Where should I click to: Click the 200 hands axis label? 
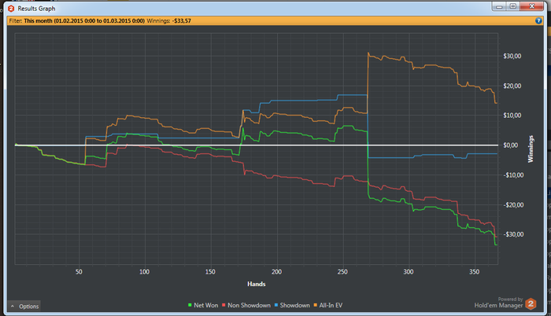tap(276, 272)
